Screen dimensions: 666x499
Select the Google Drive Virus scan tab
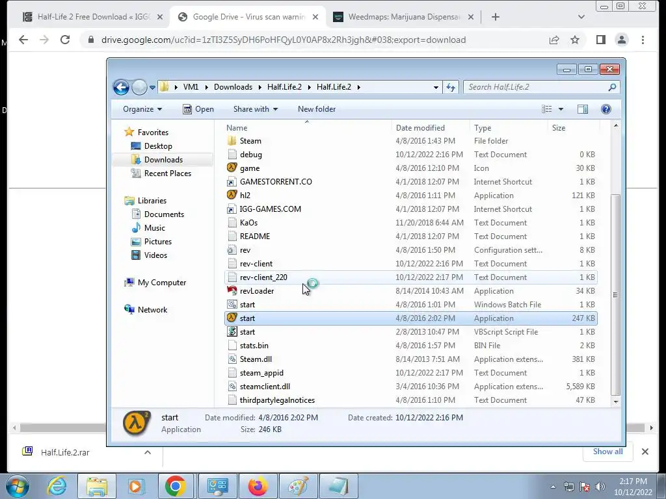point(248,17)
